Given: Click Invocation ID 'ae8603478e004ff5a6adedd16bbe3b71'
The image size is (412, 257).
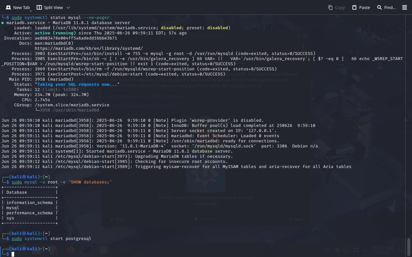Looking at the screenshot, I should 76,38.
